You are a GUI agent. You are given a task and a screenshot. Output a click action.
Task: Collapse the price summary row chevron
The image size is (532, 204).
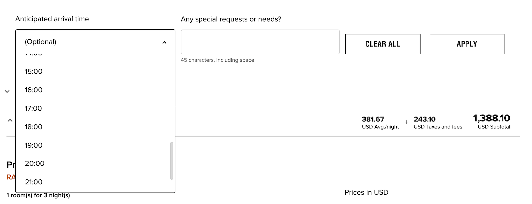tap(10, 120)
